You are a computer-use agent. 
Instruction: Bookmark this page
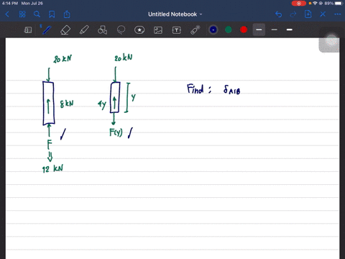click(x=52, y=14)
